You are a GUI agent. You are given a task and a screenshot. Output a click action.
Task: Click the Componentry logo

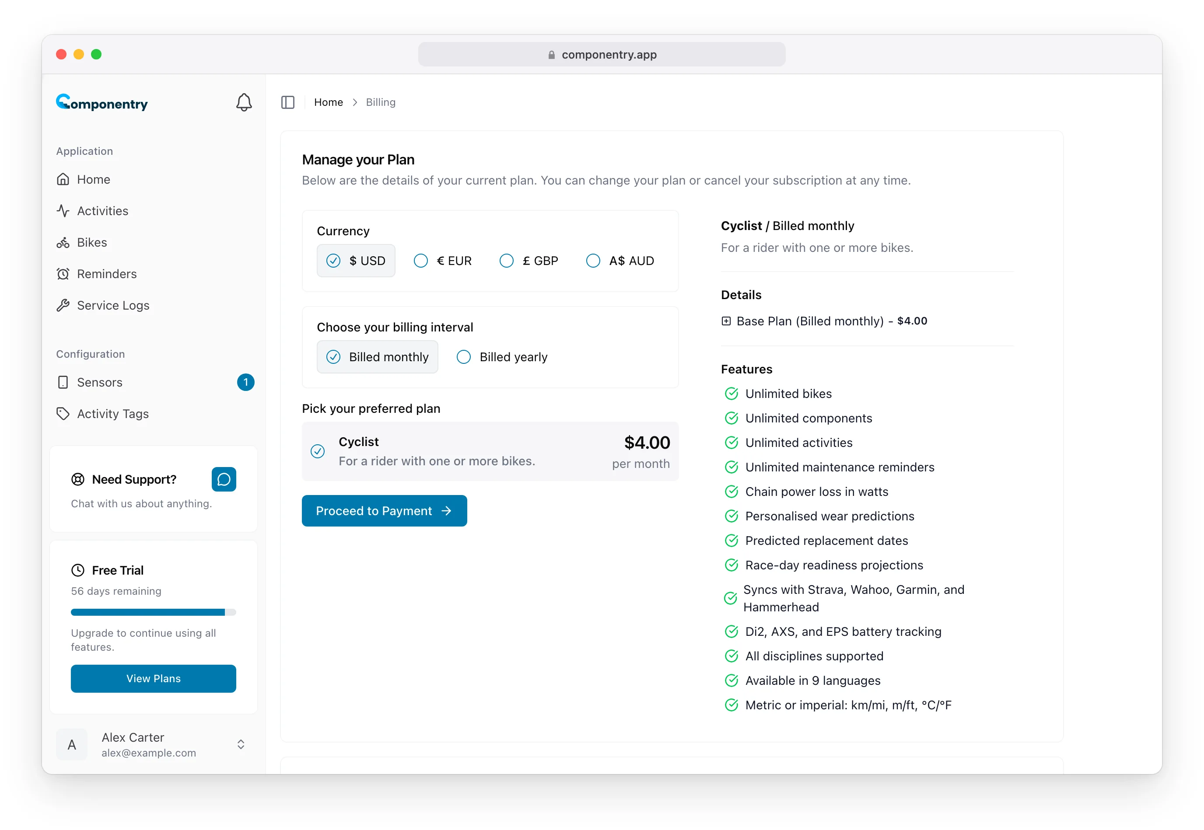[x=102, y=102]
